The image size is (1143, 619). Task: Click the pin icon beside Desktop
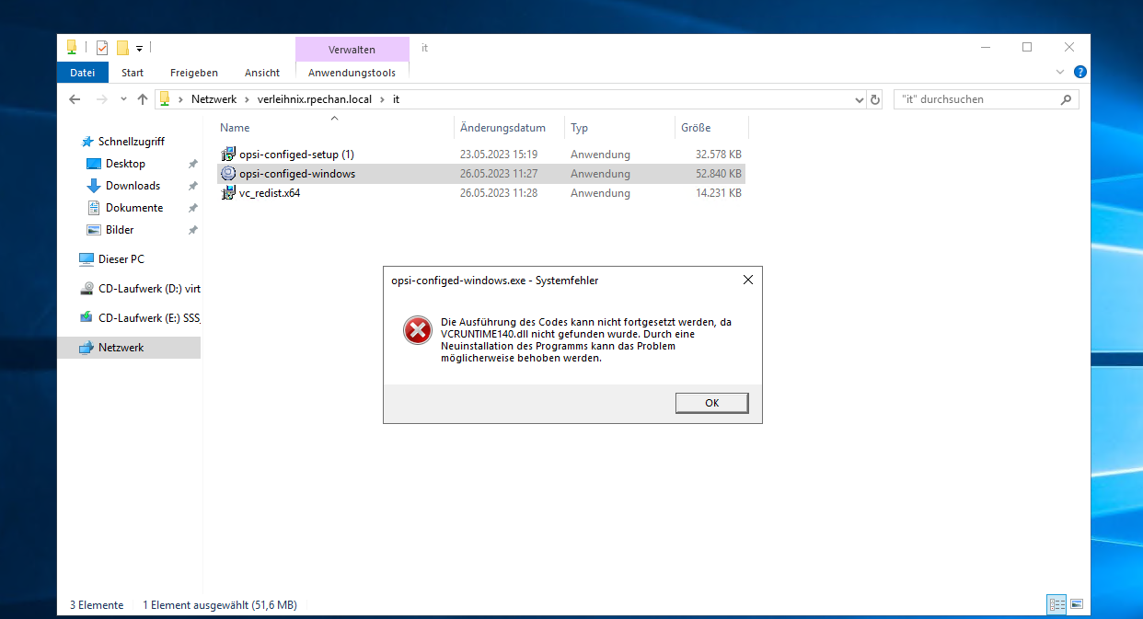pyautogui.click(x=192, y=164)
